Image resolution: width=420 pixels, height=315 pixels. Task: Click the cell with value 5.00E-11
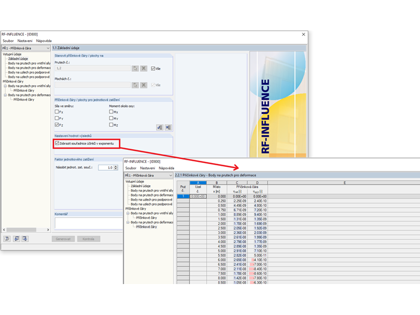tap(258, 255)
